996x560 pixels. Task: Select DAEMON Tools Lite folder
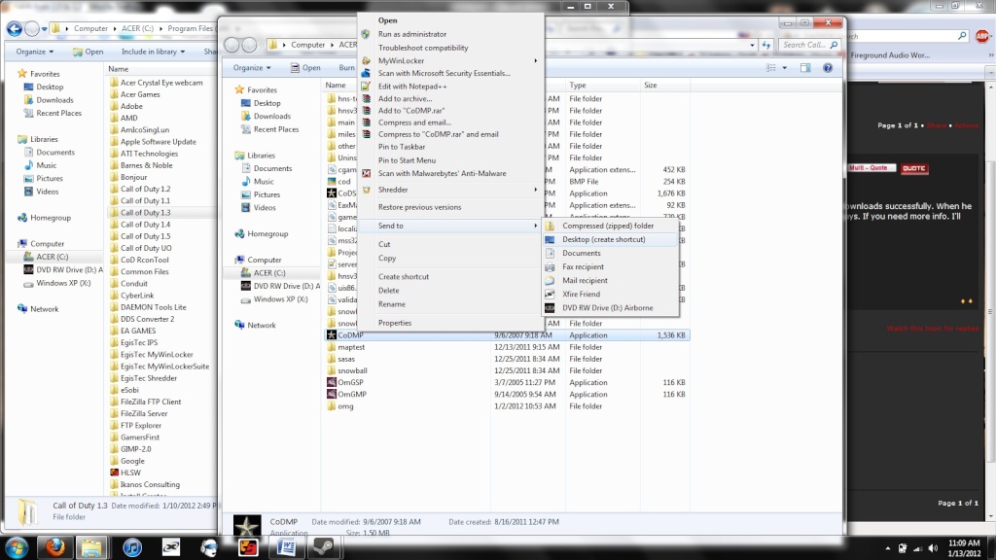tap(153, 307)
